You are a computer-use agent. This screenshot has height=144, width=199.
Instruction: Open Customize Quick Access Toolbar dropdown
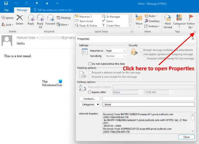pyautogui.click(x=57, y=3)
